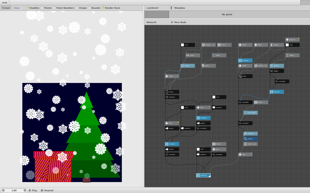310x193 pixels.
Task: Click the clip3 node
Action: [203, 107]
